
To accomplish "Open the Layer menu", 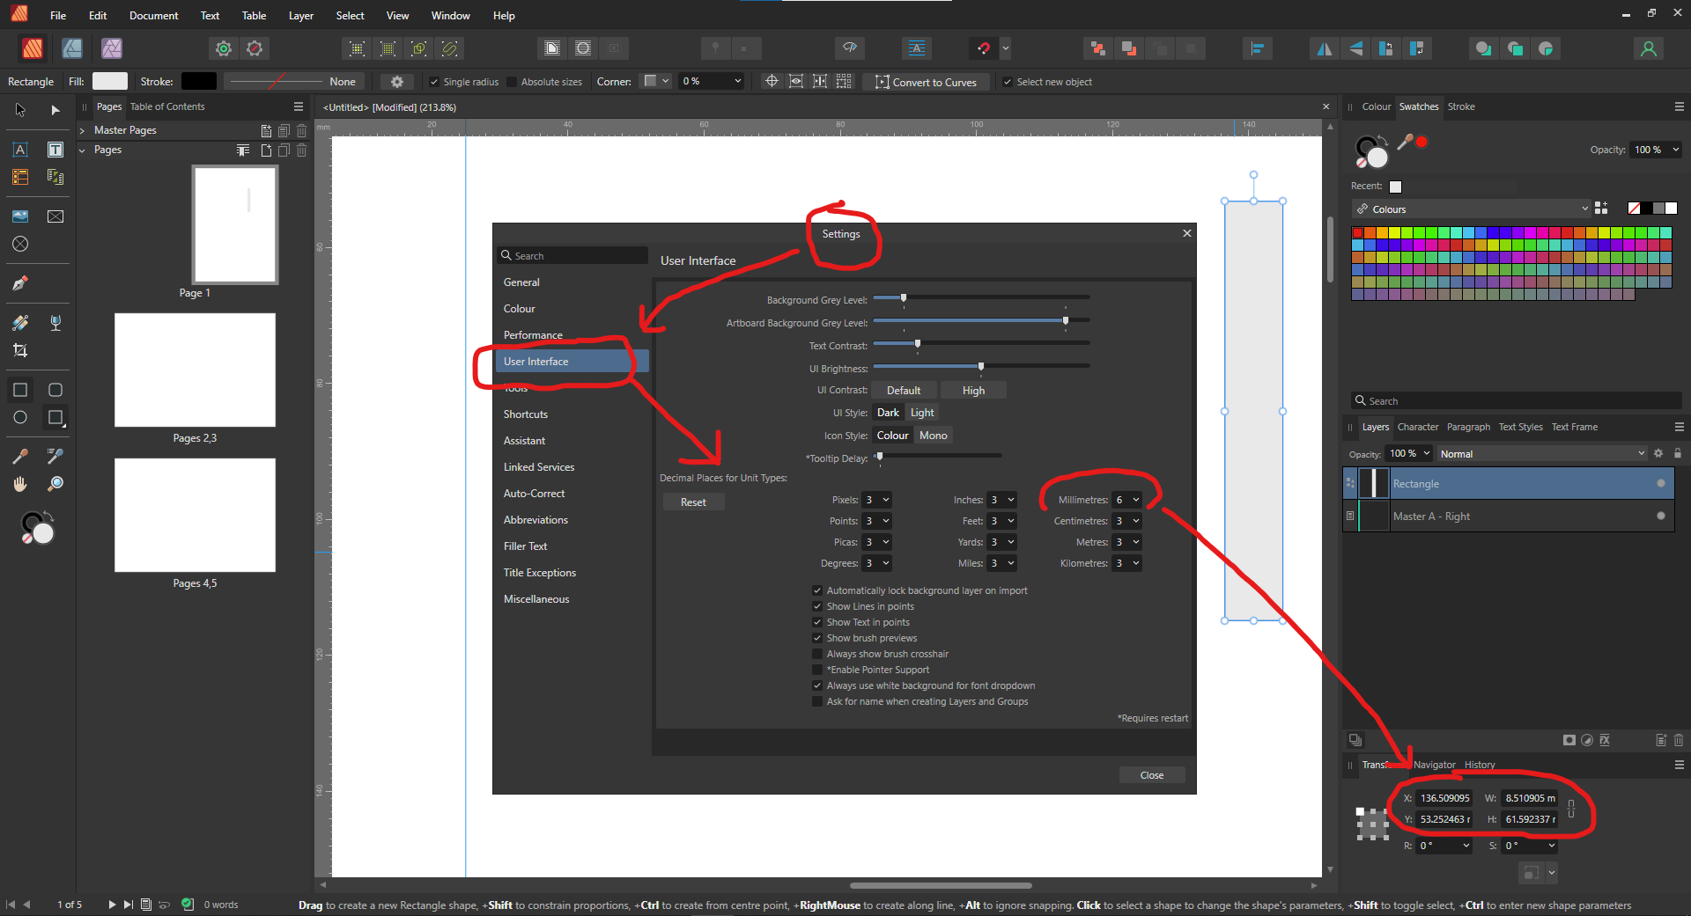I will [x=301, y=16].
